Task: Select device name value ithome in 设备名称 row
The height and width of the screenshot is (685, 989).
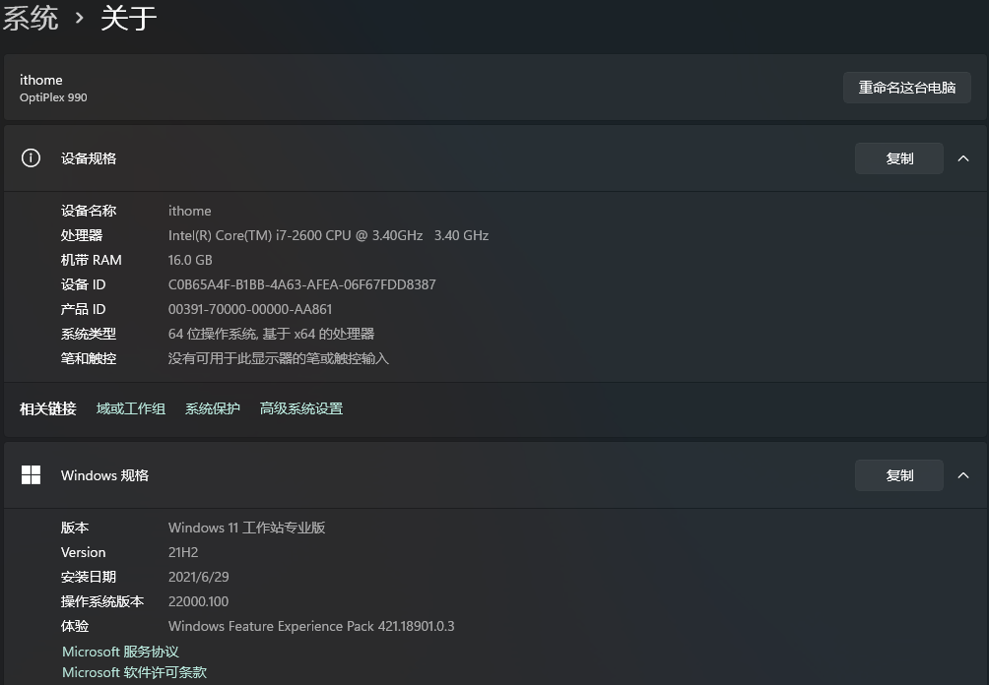Action: pyautogui.click(x=189, y=211)
